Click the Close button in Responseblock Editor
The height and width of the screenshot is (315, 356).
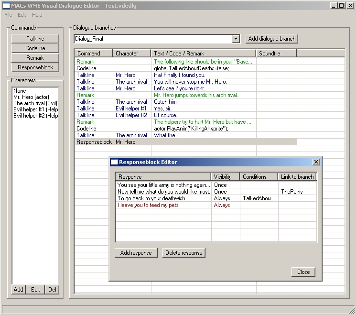click(x=303, y=272)
